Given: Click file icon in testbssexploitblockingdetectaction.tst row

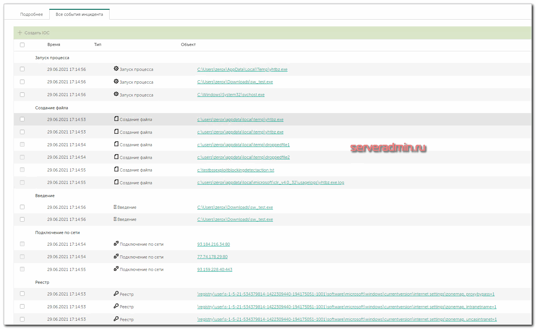Looking at the screenshot, I should [x=116, y=170].
